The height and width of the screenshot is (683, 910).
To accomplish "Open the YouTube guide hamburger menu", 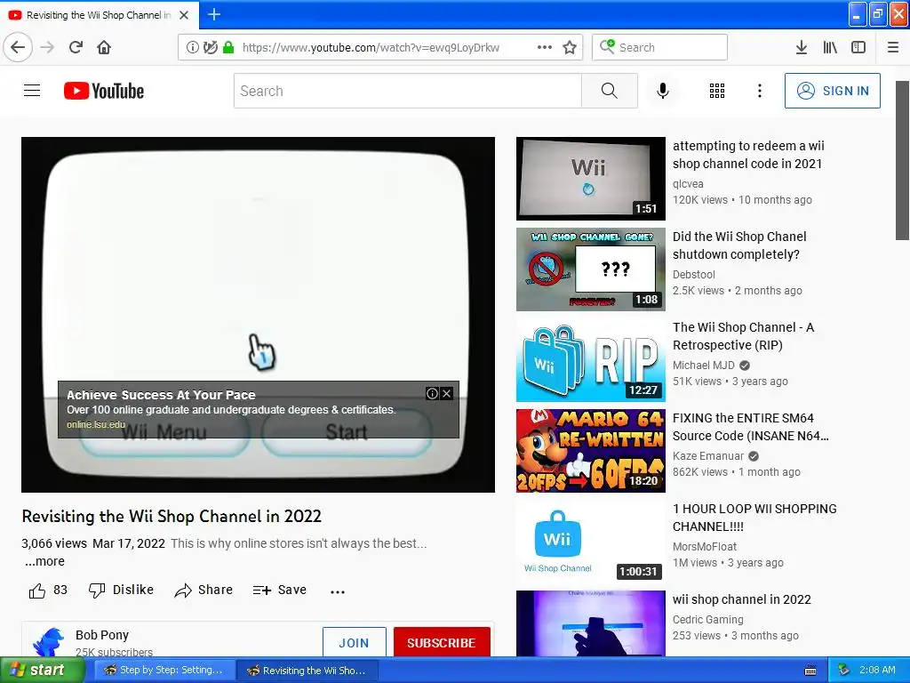I will click(x=32, y=91).
